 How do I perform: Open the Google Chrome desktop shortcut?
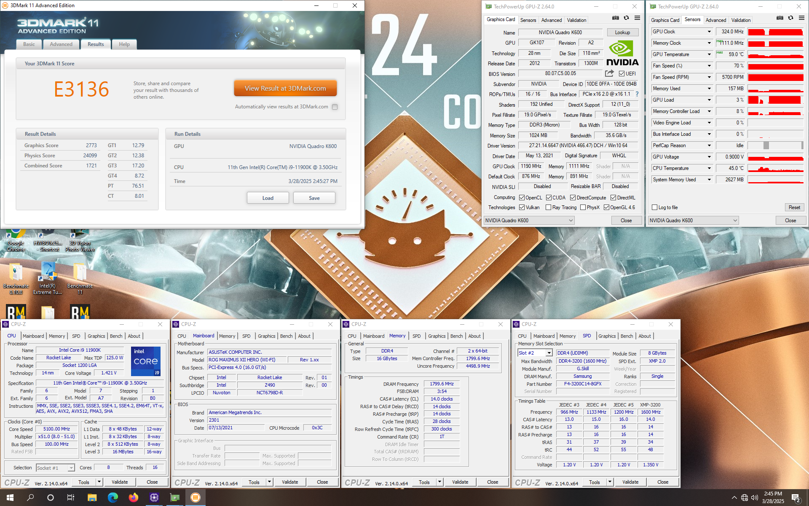click(16, 240)
